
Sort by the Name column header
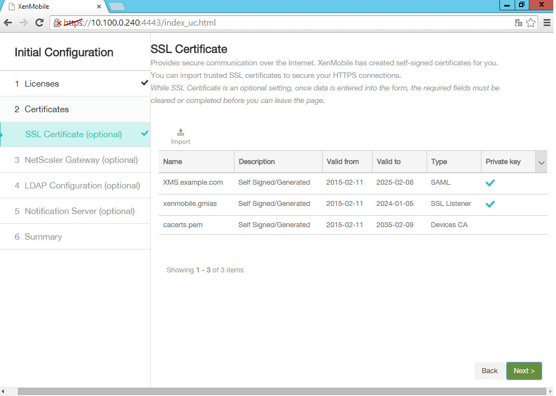coord(196,162)
